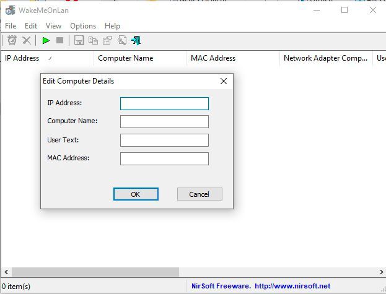Screen dimensions: 386x294
Task: Maximize the WakeMeOnLan window
Action: 344,11
